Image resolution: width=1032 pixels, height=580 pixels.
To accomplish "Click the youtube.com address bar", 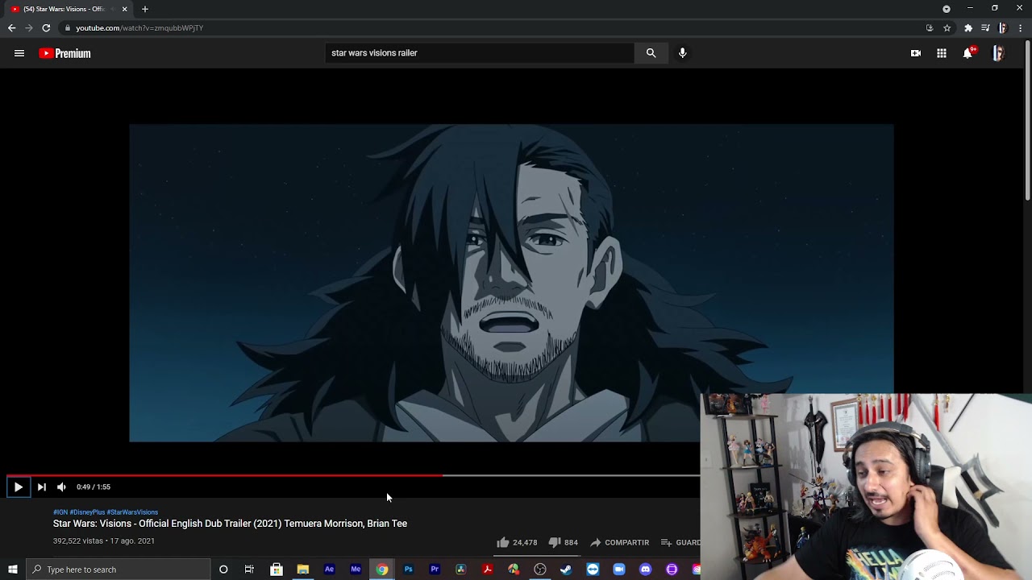I will point(492,27).
